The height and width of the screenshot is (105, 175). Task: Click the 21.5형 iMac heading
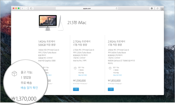coord(77,23)
